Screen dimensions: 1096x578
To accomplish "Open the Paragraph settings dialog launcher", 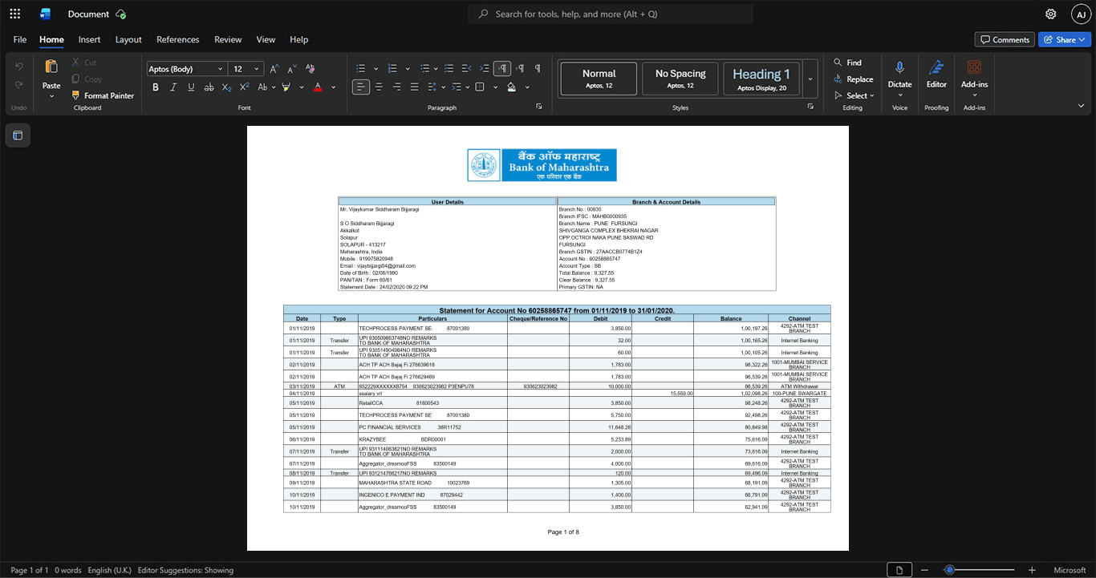I will point(538,107).
